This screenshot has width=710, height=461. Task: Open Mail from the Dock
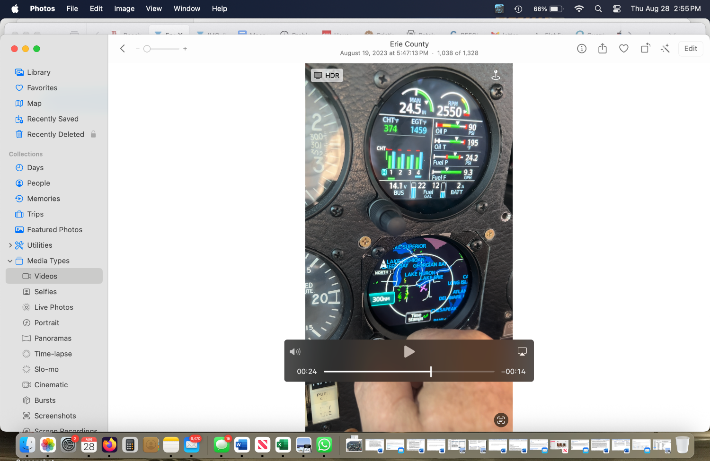pos(192,445)
